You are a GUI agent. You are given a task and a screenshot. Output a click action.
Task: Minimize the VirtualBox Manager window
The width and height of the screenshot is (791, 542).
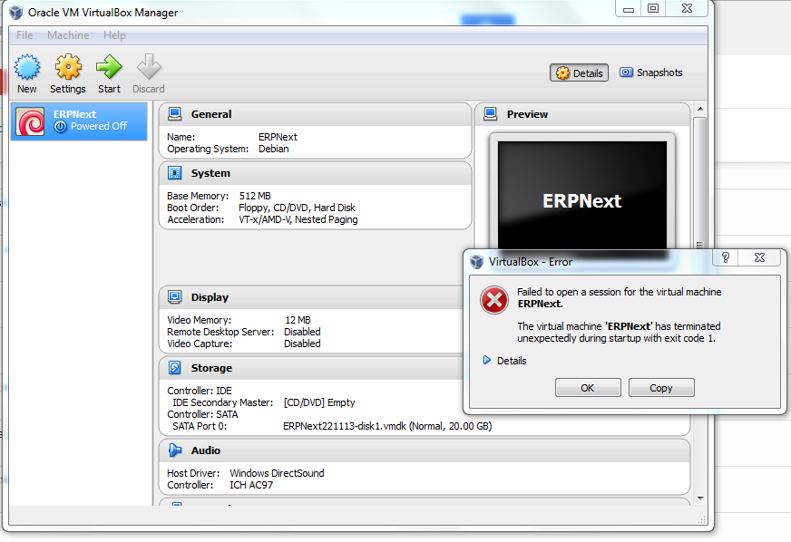coord(628,8)
